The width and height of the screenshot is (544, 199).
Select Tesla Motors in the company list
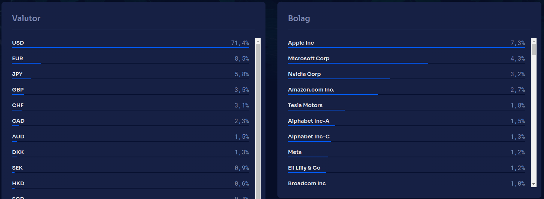[x=305, y=105]
